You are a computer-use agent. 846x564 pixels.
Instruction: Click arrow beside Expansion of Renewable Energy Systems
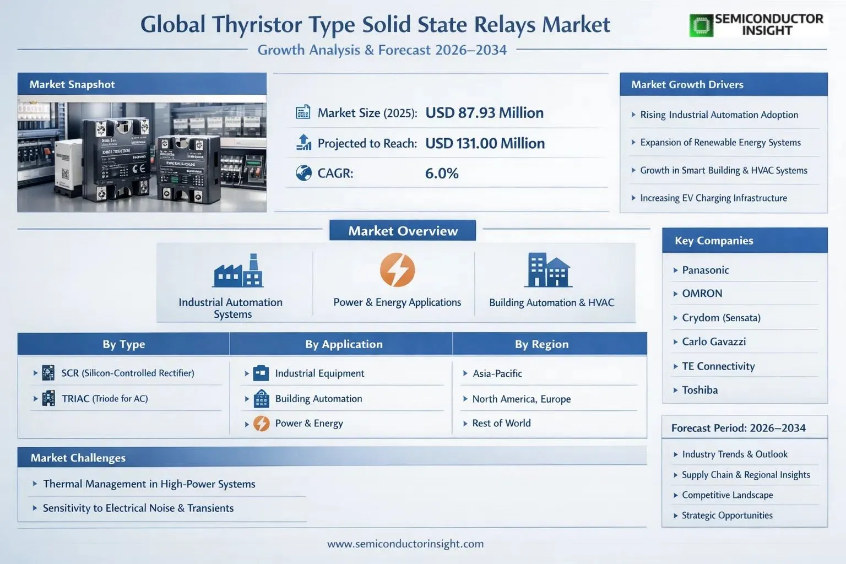click(633, 142)
